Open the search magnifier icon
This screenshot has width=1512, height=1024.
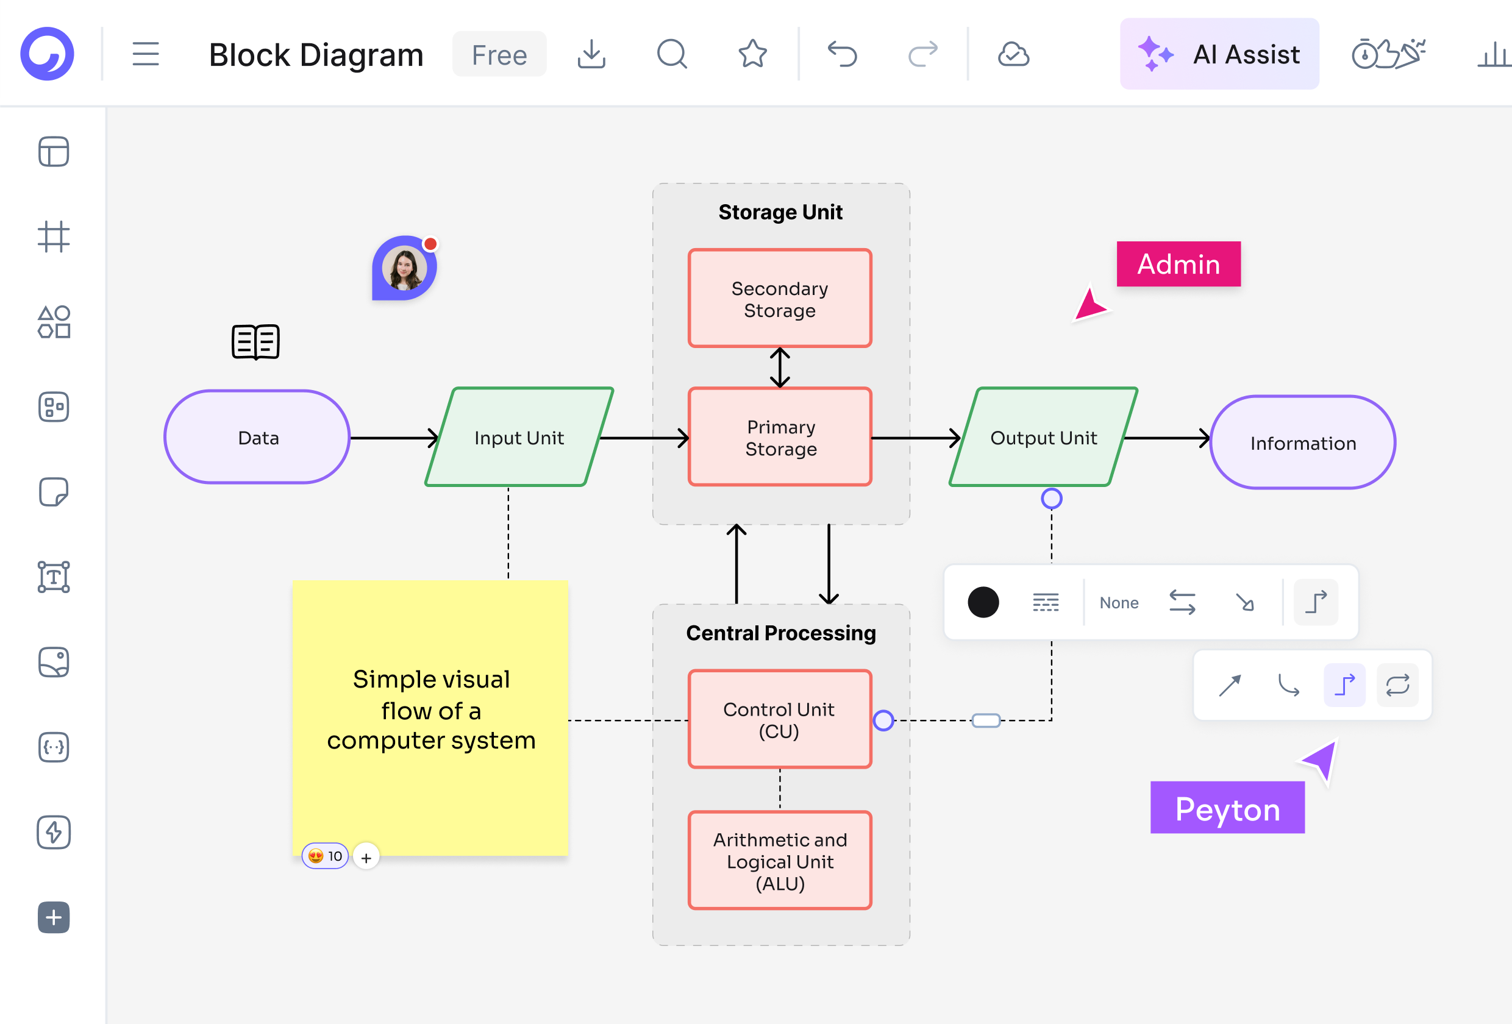[672, 54]
